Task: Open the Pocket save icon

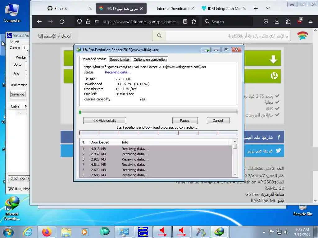Action: [x=266, y=21]
